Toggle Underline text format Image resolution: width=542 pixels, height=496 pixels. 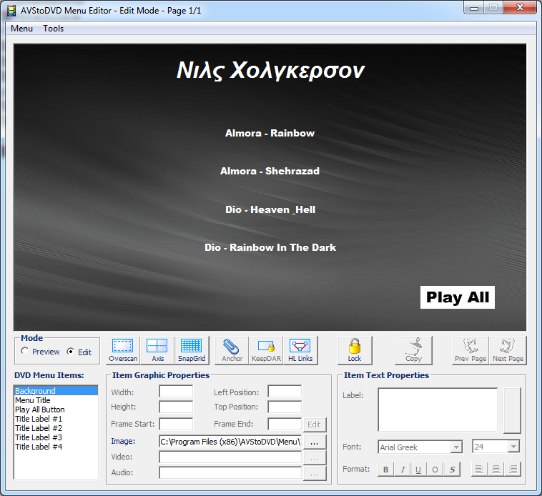(x=418, y=470)
